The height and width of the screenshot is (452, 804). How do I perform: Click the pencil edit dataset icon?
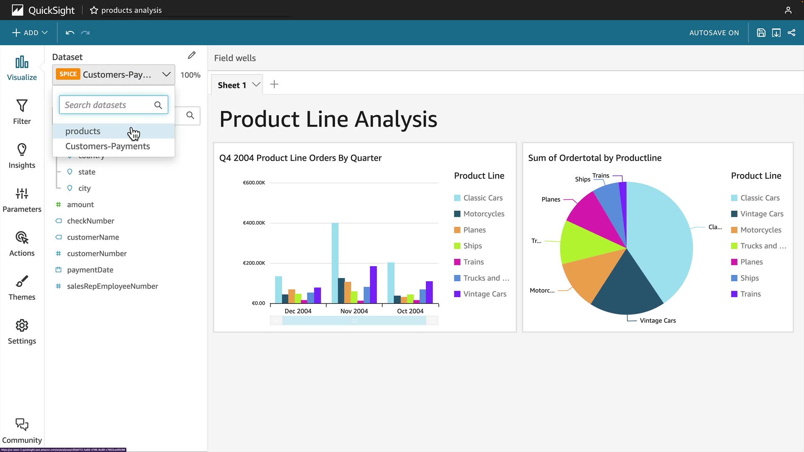(x=191, y=55)
